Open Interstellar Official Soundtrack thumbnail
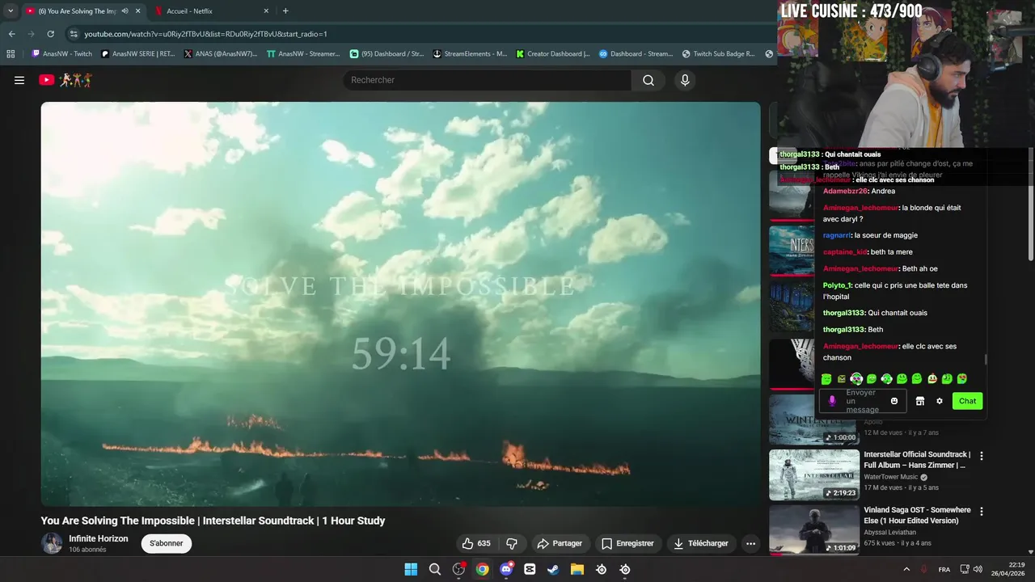 pyautogui.click(x=814, y=475)
